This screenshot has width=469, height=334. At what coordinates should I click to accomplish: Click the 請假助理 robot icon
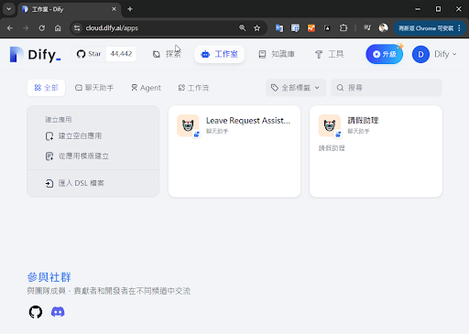click(330, 125)
